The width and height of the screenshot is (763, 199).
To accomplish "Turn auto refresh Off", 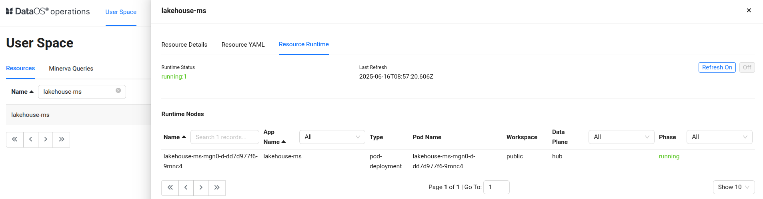I will click(747, 67).
